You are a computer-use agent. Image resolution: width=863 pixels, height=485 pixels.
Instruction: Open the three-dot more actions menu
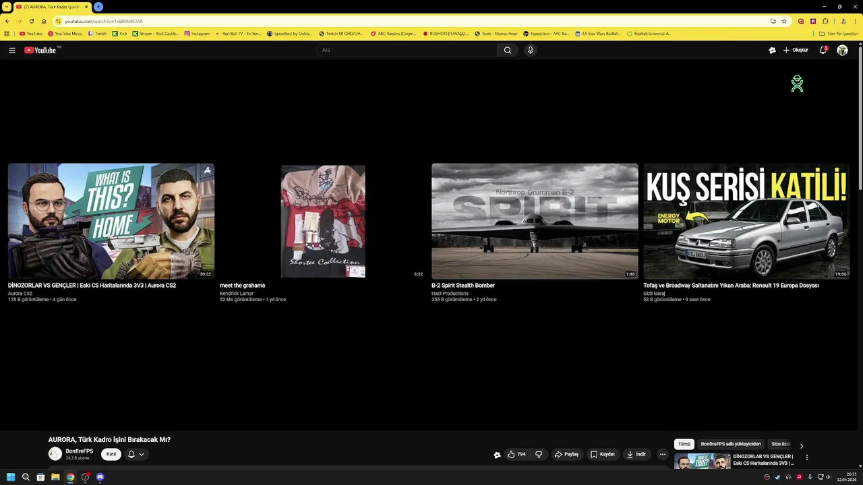pos(662,454)
